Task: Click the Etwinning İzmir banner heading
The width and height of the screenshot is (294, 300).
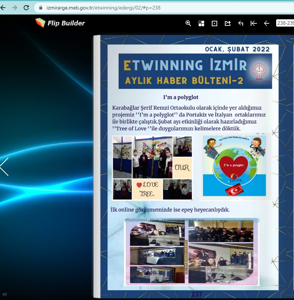Action: 185,65
